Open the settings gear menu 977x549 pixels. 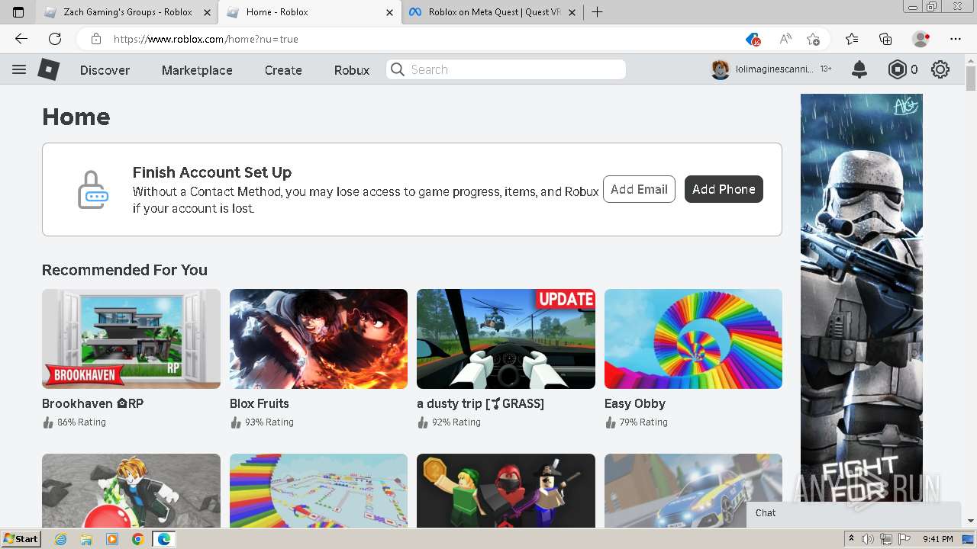pos(940,69)
